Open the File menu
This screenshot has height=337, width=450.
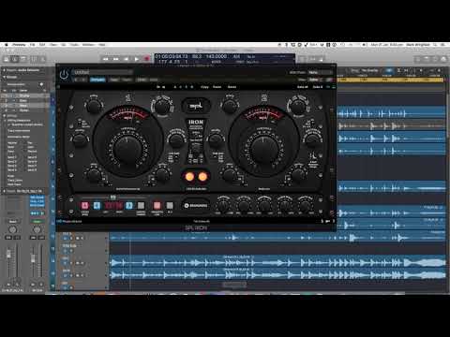32,45
